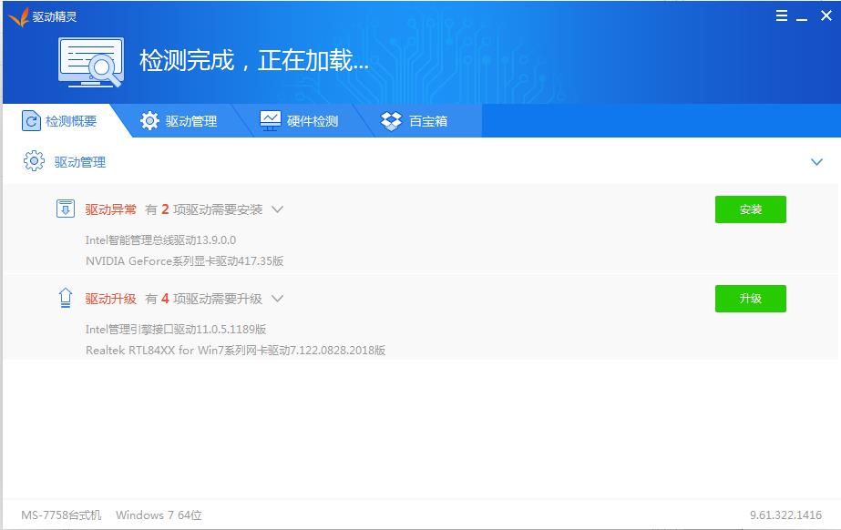The image size is (841, 530).
Task: Click the monitor icon on 硬件检测 tab
Action: pos(271,120)
